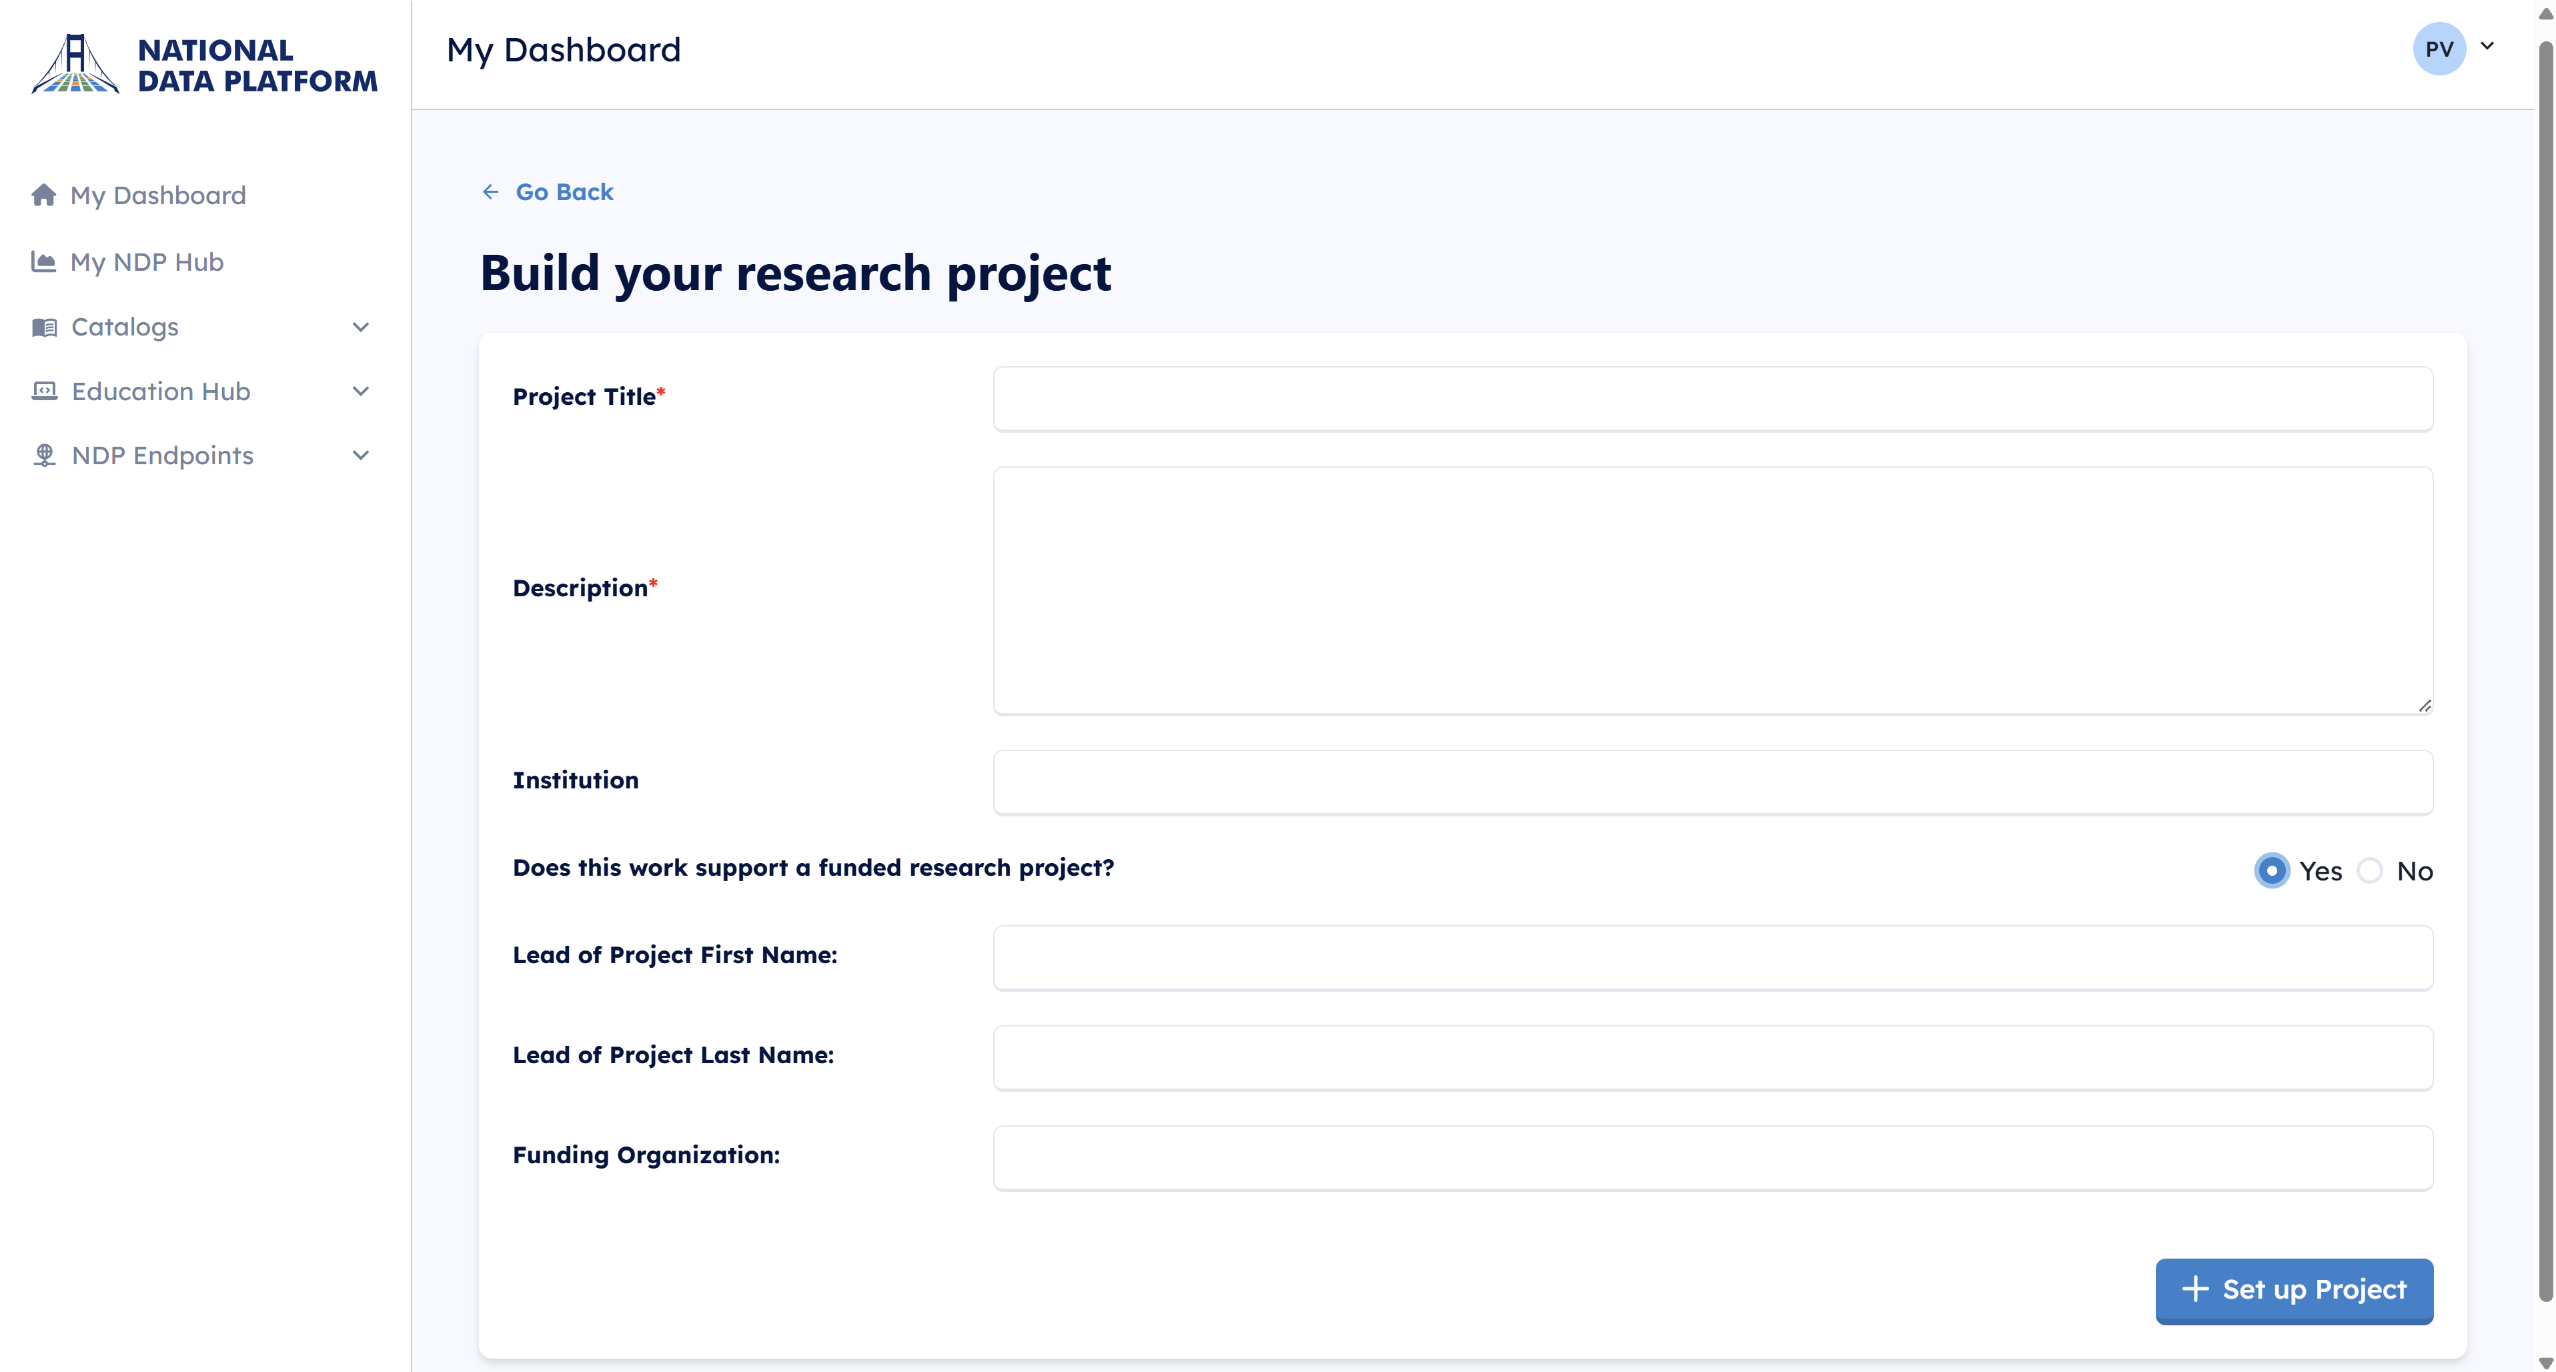Expand the Catalogs sidebar menu chevron
Screen dimensions: 2556x1372
[x=361, y=327]
